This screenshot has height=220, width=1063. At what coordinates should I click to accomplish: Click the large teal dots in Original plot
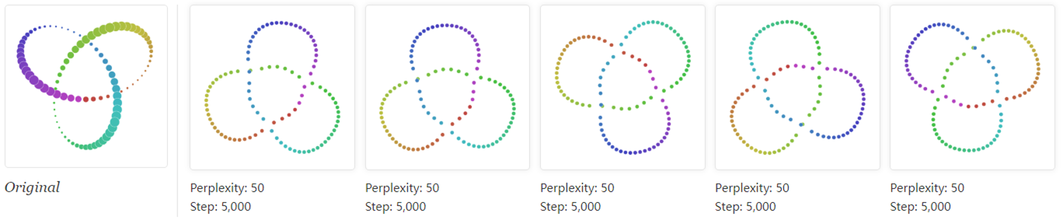(116, 109)
